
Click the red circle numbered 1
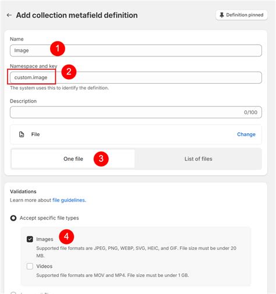point(58,48)
